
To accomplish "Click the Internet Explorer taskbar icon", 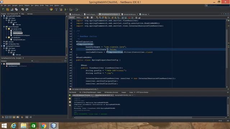I will coord(14,126).
